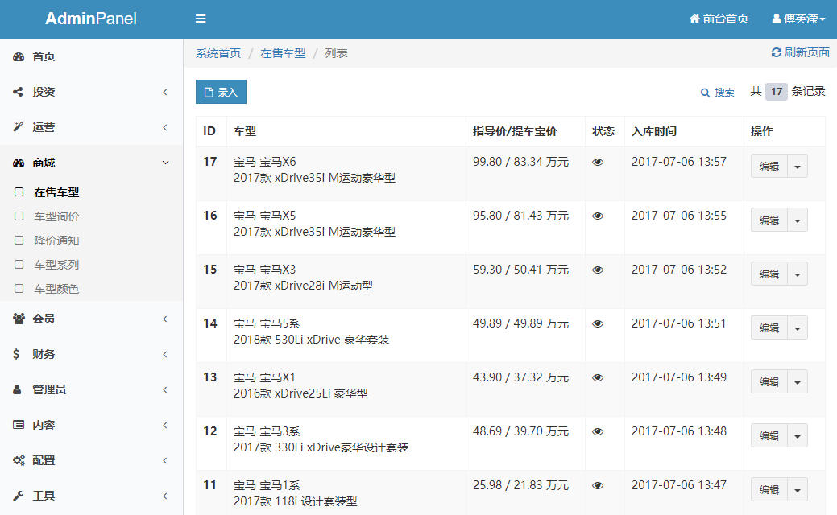
Task: Open the 傅英滢 user dropdown caret
Action: point(822,19)
